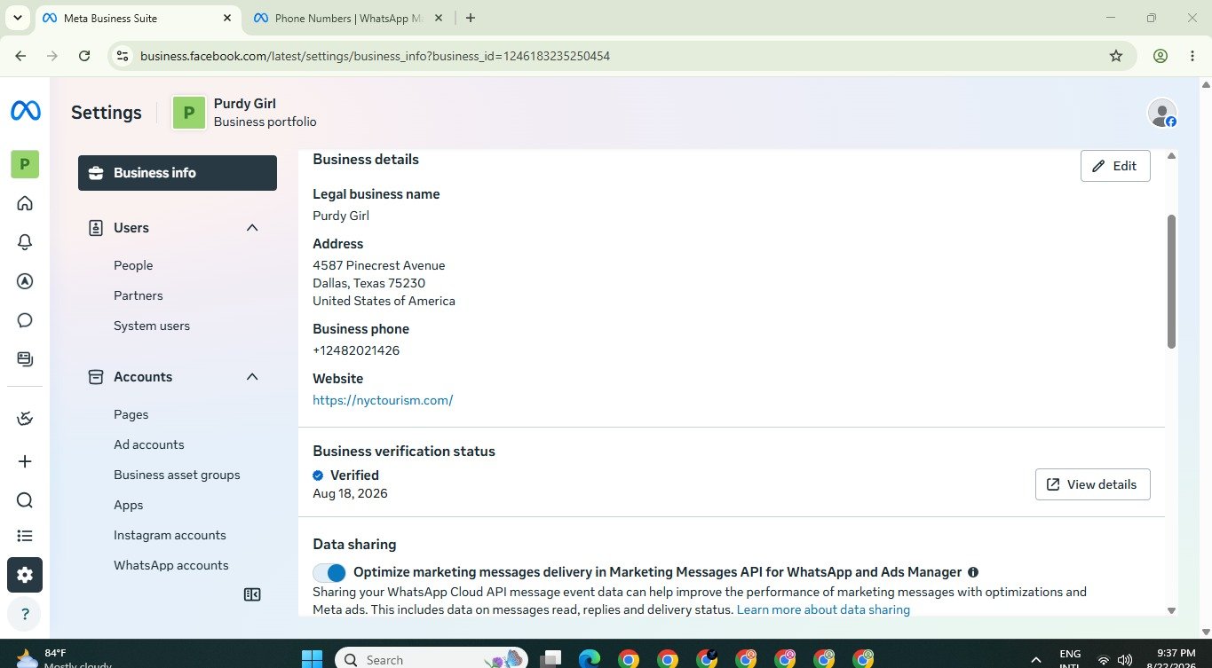Click the Meta logo icon
Viewport: 1212px width, 668px height.
point(25,111)
